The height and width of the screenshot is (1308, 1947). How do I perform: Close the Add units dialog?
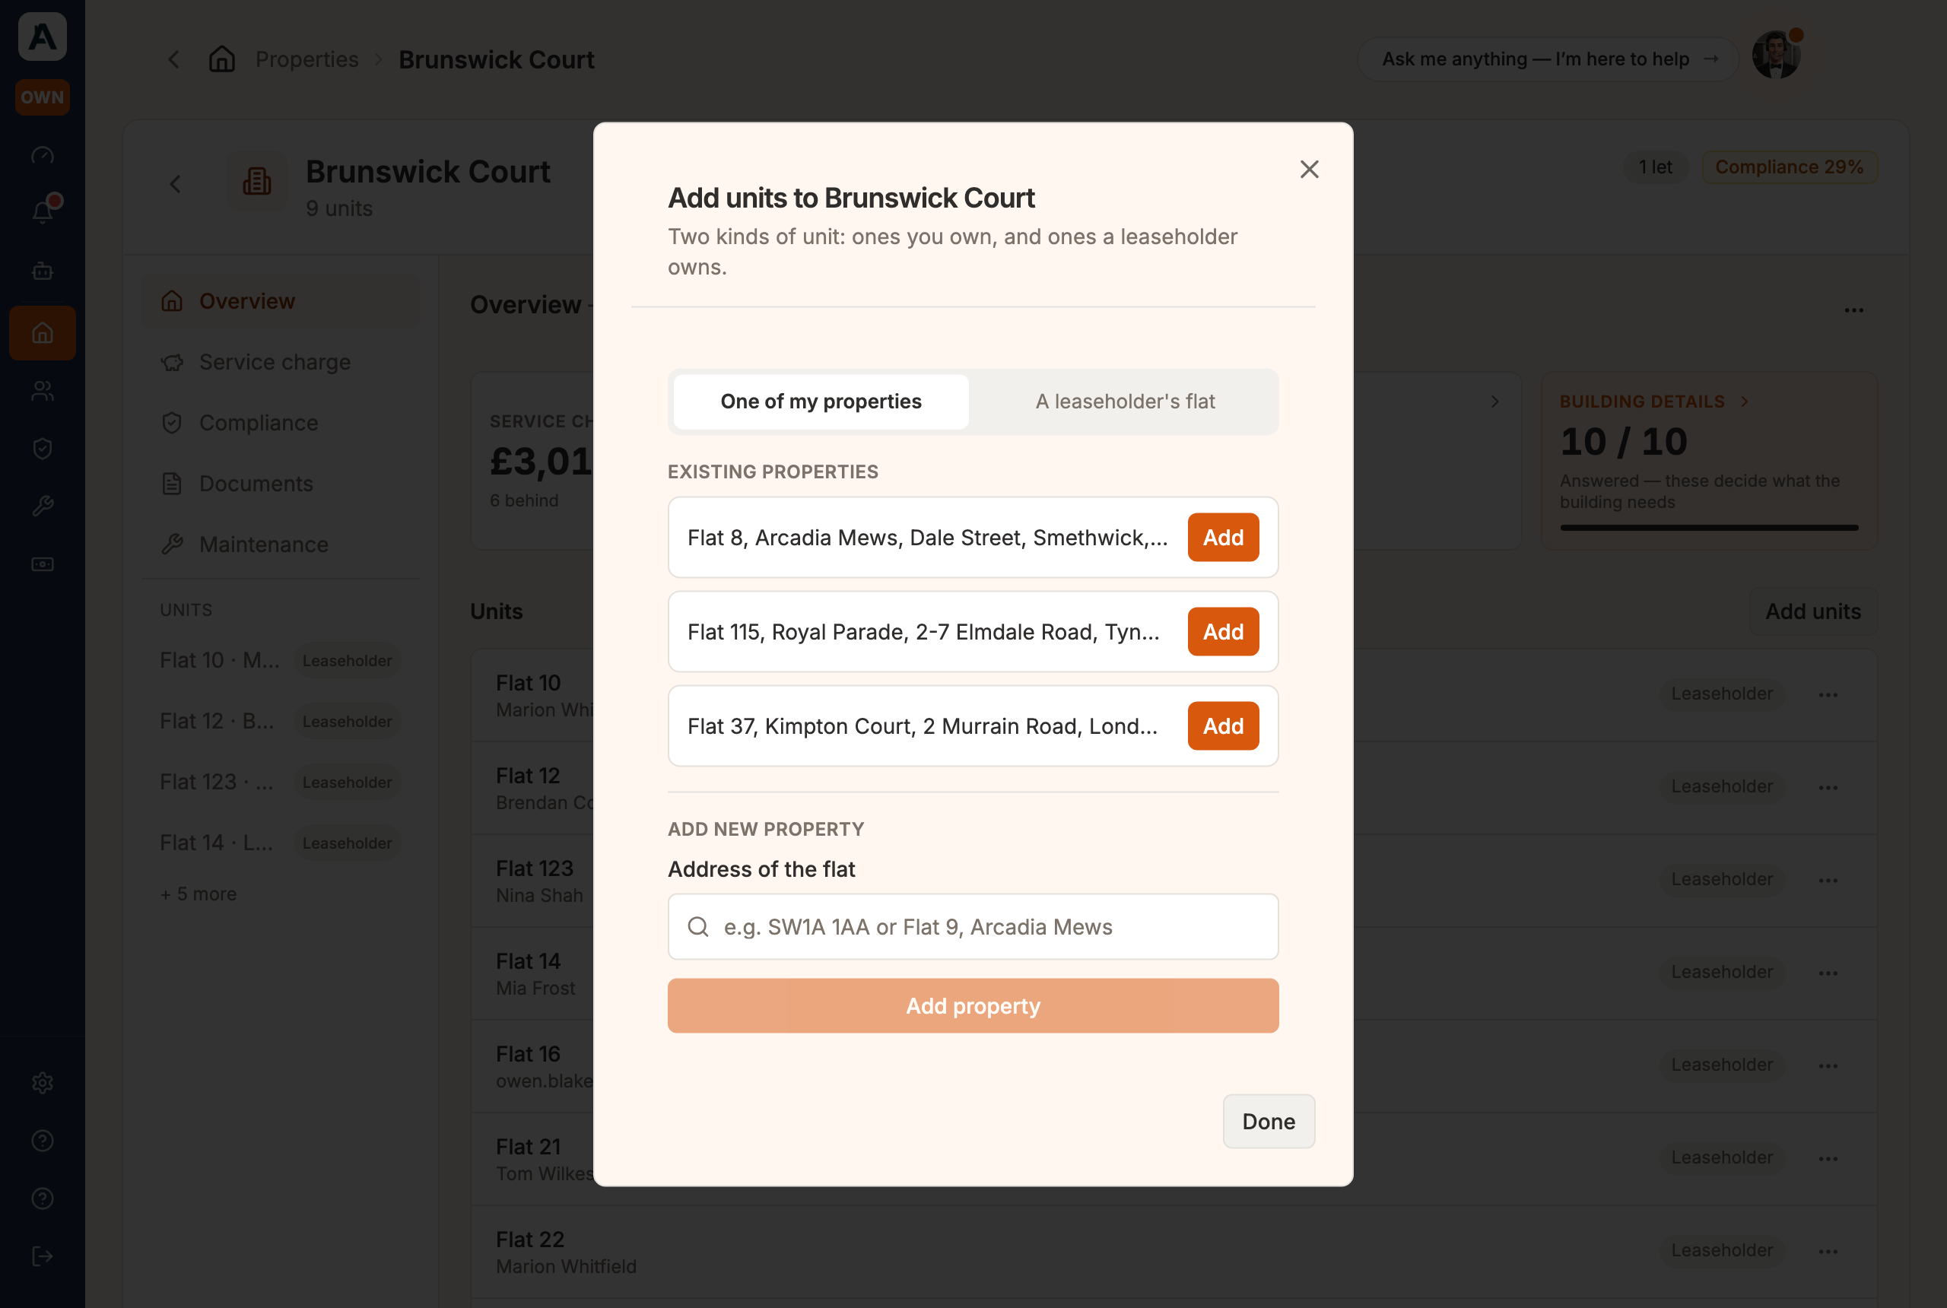[x=1309, y=170]
